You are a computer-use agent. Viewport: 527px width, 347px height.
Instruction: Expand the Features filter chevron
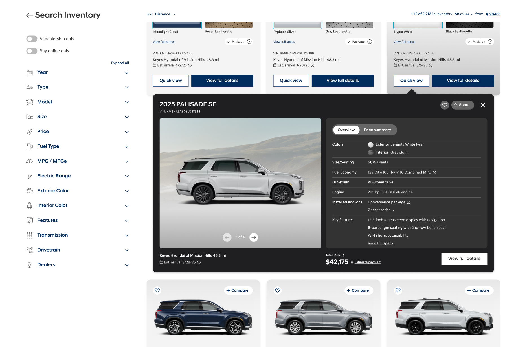click(127, 221)
